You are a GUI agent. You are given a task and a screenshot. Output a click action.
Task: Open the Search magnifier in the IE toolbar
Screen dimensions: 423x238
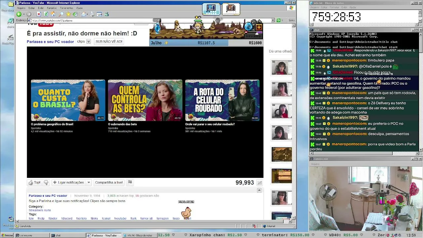61,14
